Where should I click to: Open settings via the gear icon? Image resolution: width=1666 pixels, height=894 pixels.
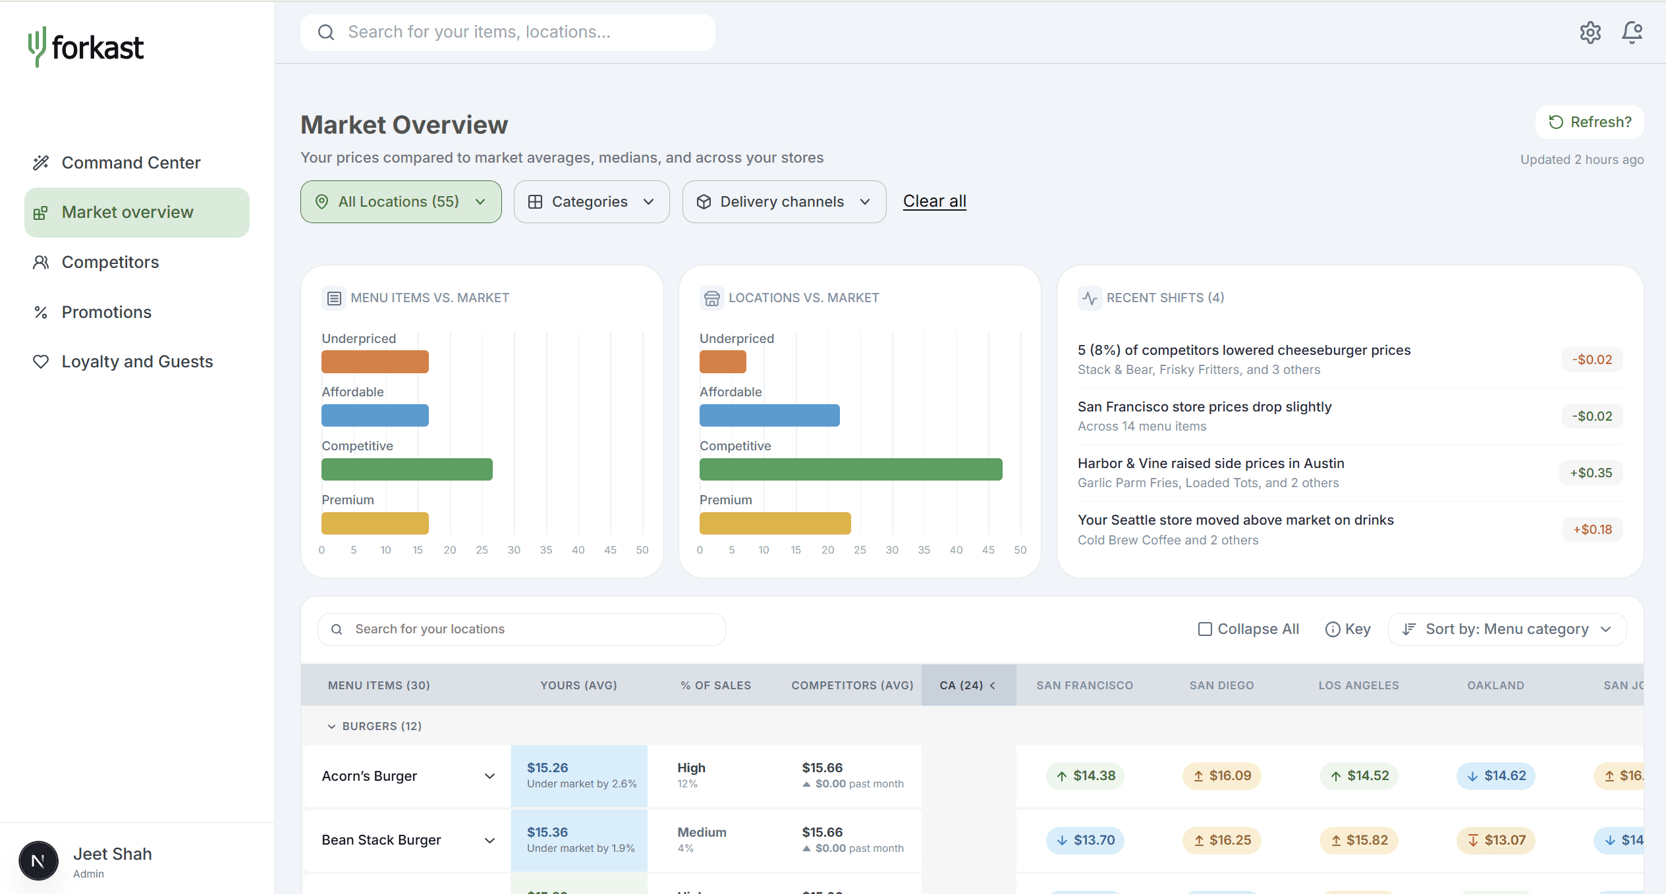click(1590, 32)
